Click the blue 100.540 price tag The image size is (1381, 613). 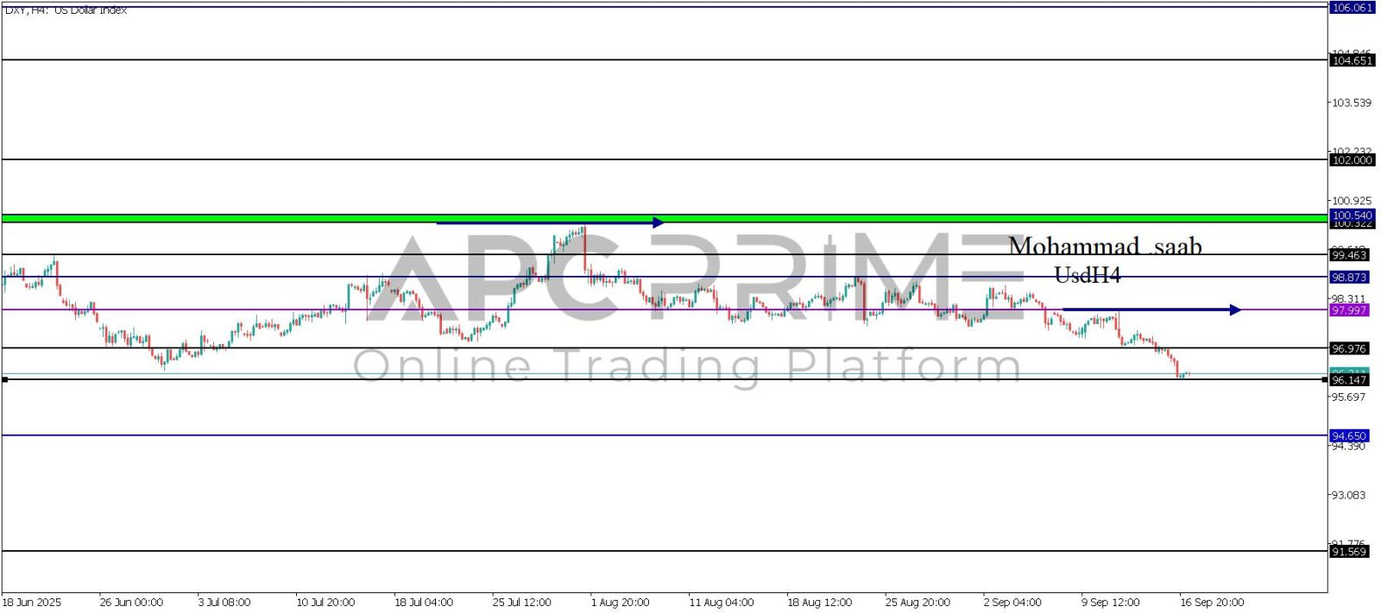click(x=1351, y=216)
